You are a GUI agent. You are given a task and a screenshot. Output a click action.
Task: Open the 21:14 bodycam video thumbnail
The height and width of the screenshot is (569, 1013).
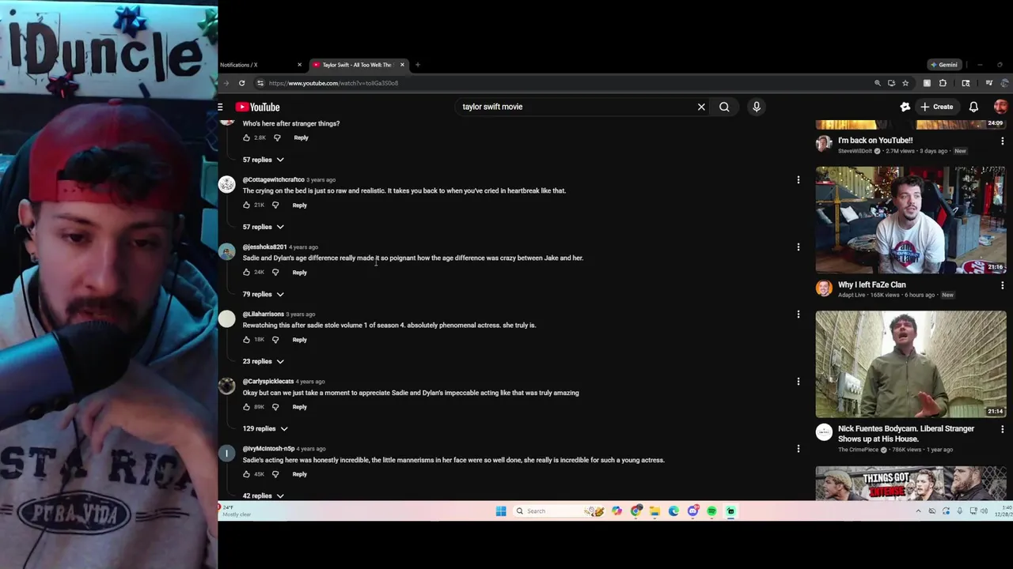pyautogui.click(x=911, y=364)
